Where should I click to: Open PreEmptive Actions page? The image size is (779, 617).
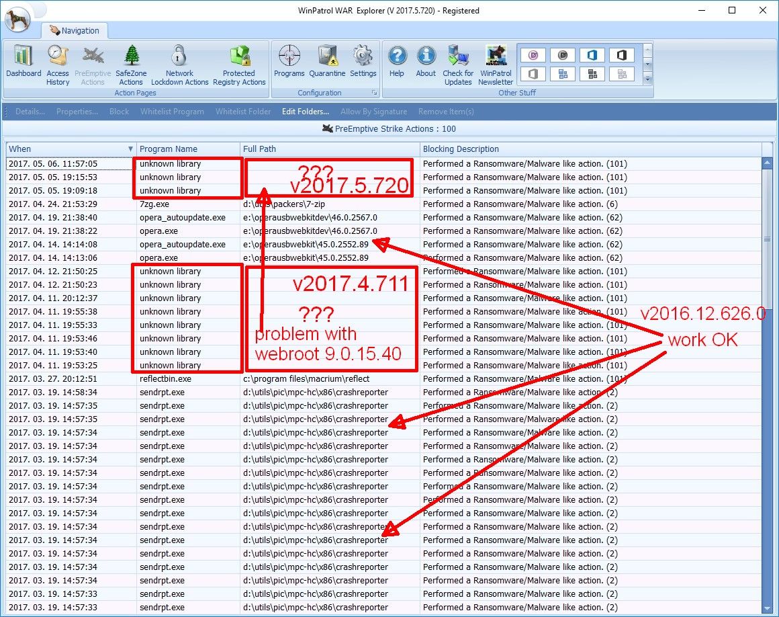tap(93, 65)
